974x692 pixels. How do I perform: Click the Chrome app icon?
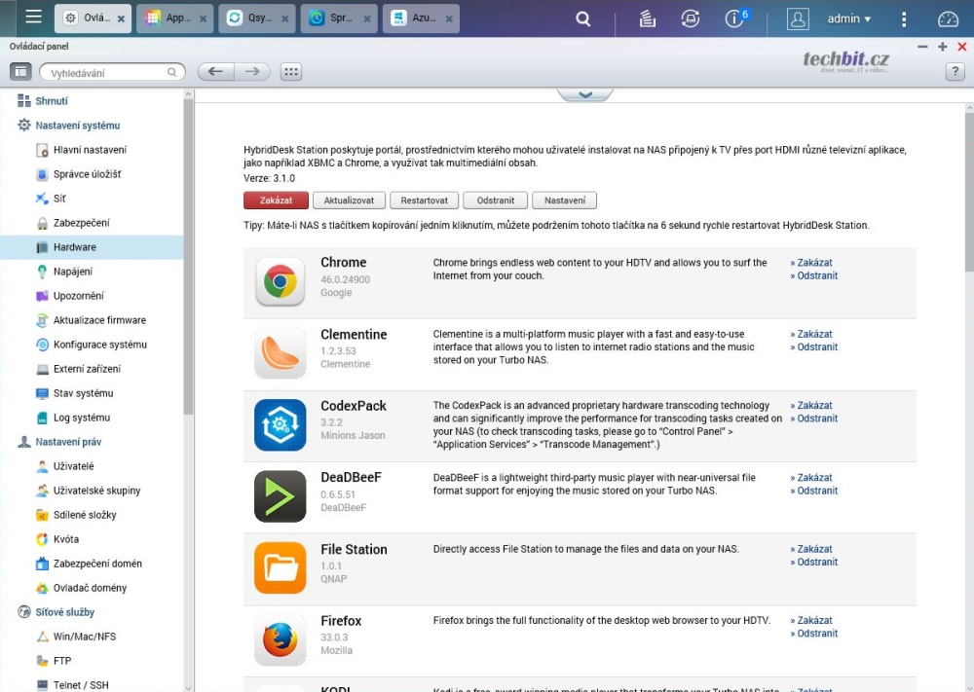280,282
